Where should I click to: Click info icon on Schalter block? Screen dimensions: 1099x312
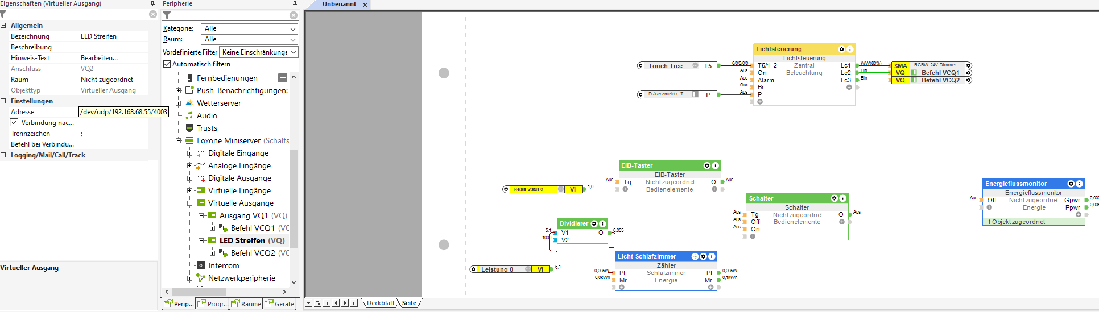842,199
